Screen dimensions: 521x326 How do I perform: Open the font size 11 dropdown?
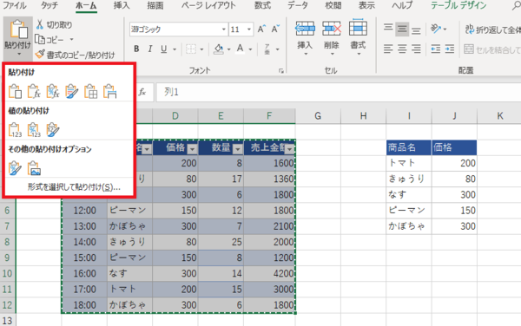coord(249,29)
